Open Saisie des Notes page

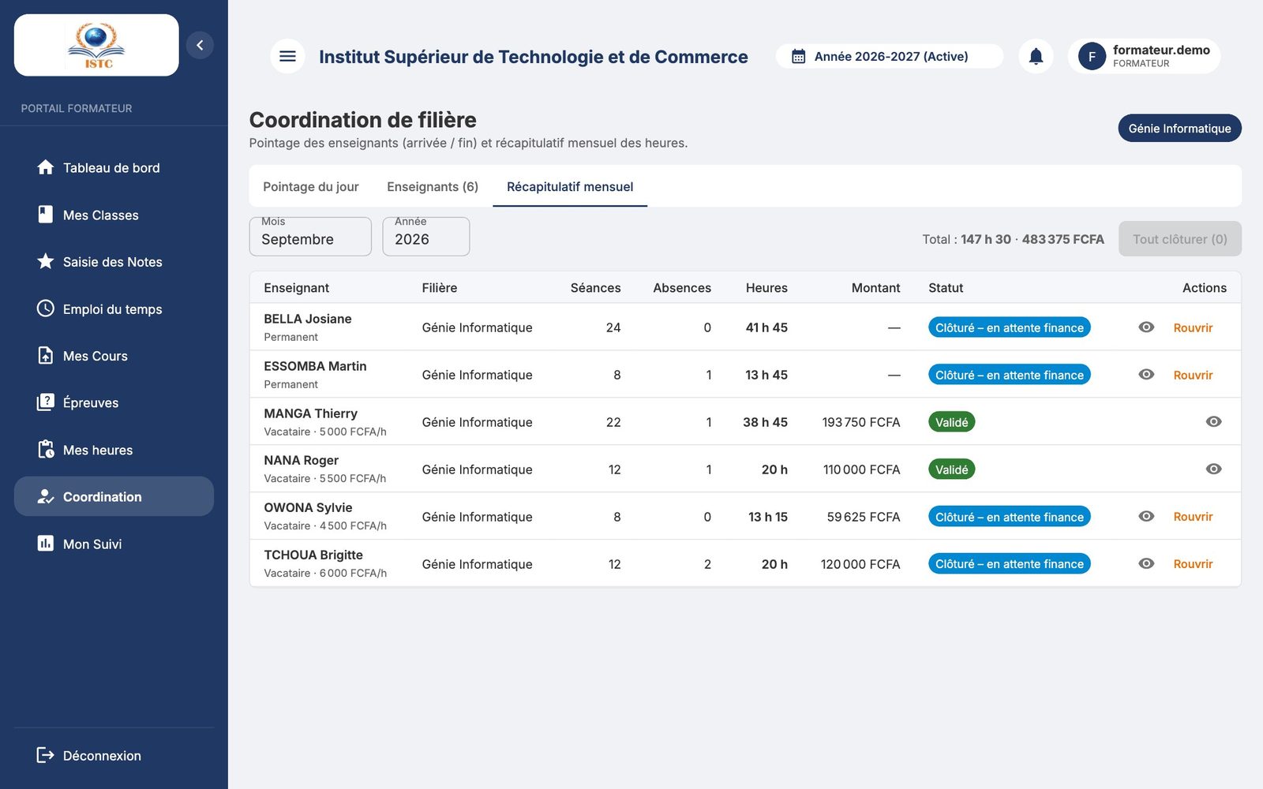[114, 261]
